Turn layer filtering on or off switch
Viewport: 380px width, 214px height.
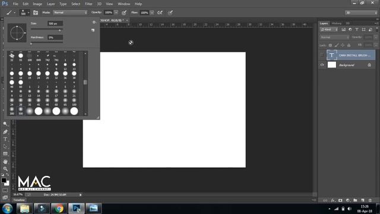[x=376, y=30]
